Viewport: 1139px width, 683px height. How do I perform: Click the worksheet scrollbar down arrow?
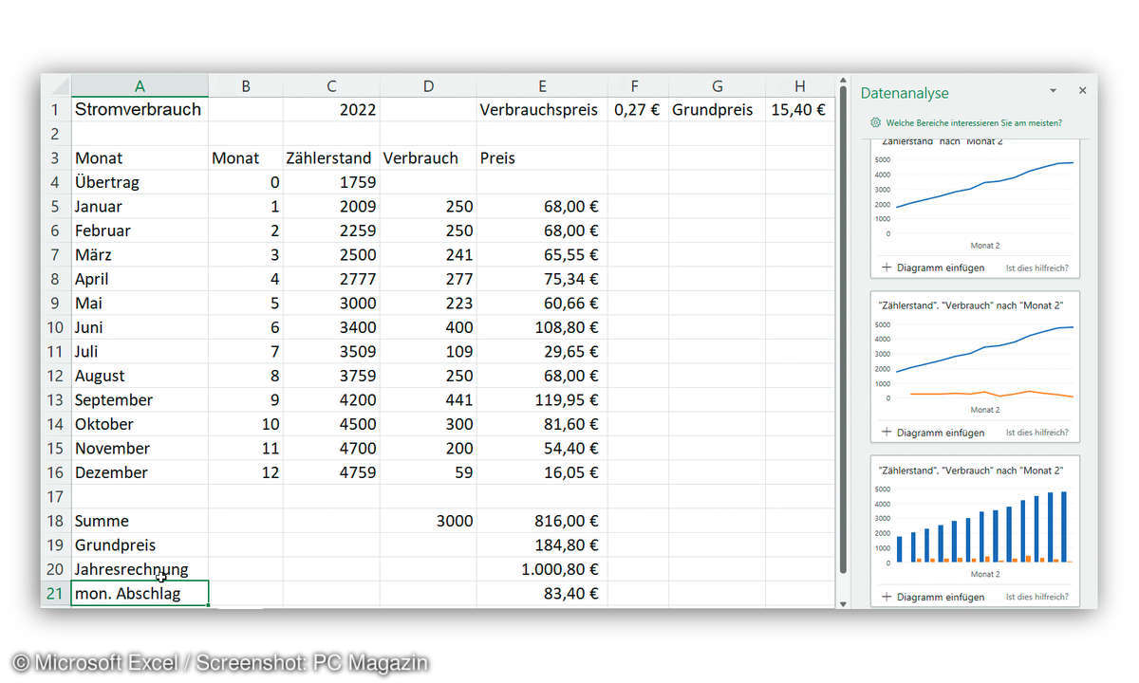point(842,603)
